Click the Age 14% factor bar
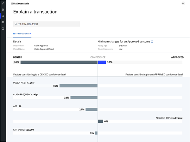This screenshot has height=142, width=190. [x=92, y=109]
